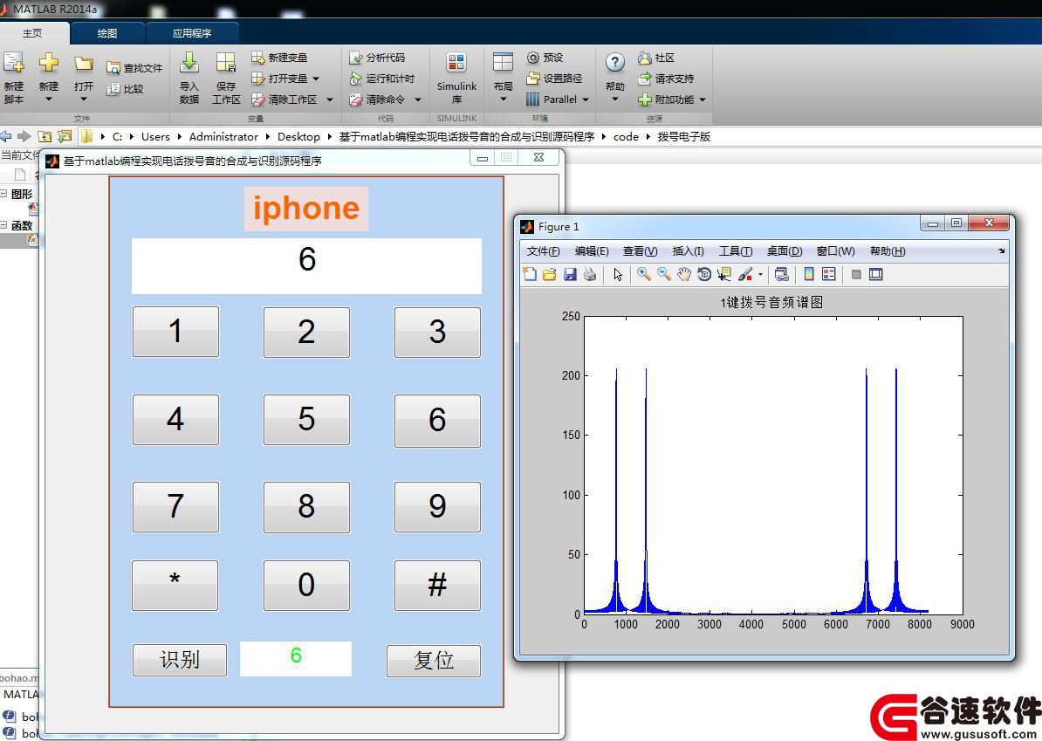Switch to the Apps (应用程序) tab
Image resolution: width=1042 pixels, height=741 pixels.
pyautogui.click(x=192, y=33)
